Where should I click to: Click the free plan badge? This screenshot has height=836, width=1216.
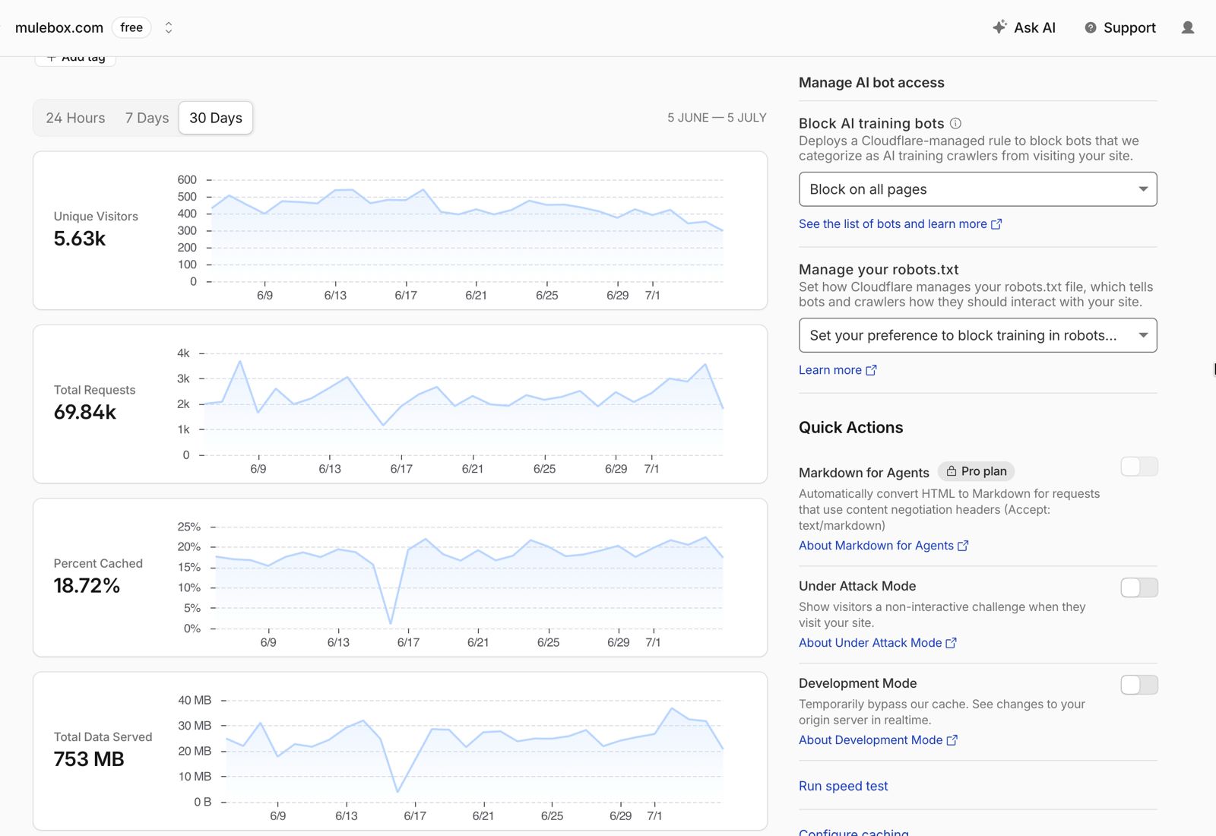(131, 27)
